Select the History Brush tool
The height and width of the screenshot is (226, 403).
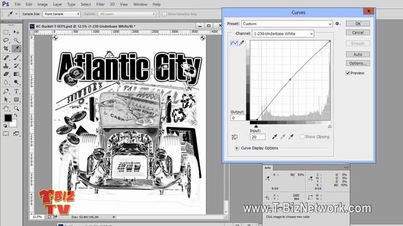pos(16,66)
